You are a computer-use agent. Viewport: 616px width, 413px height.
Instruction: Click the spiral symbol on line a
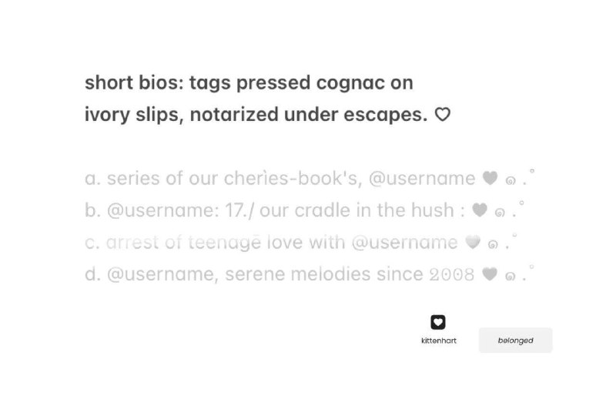click(x=511, y=181)
